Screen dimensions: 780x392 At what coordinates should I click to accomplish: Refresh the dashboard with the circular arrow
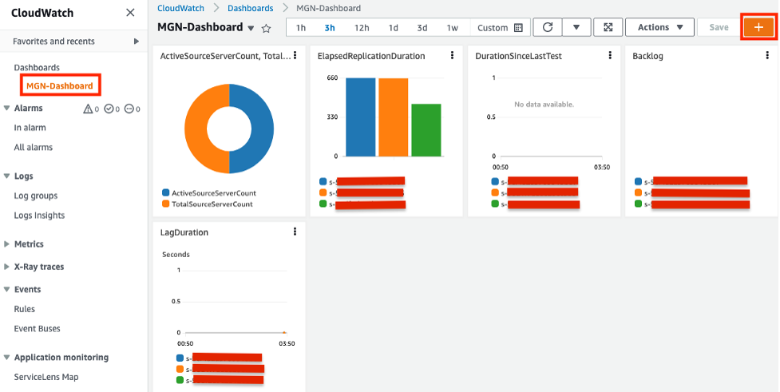point(548,27)
